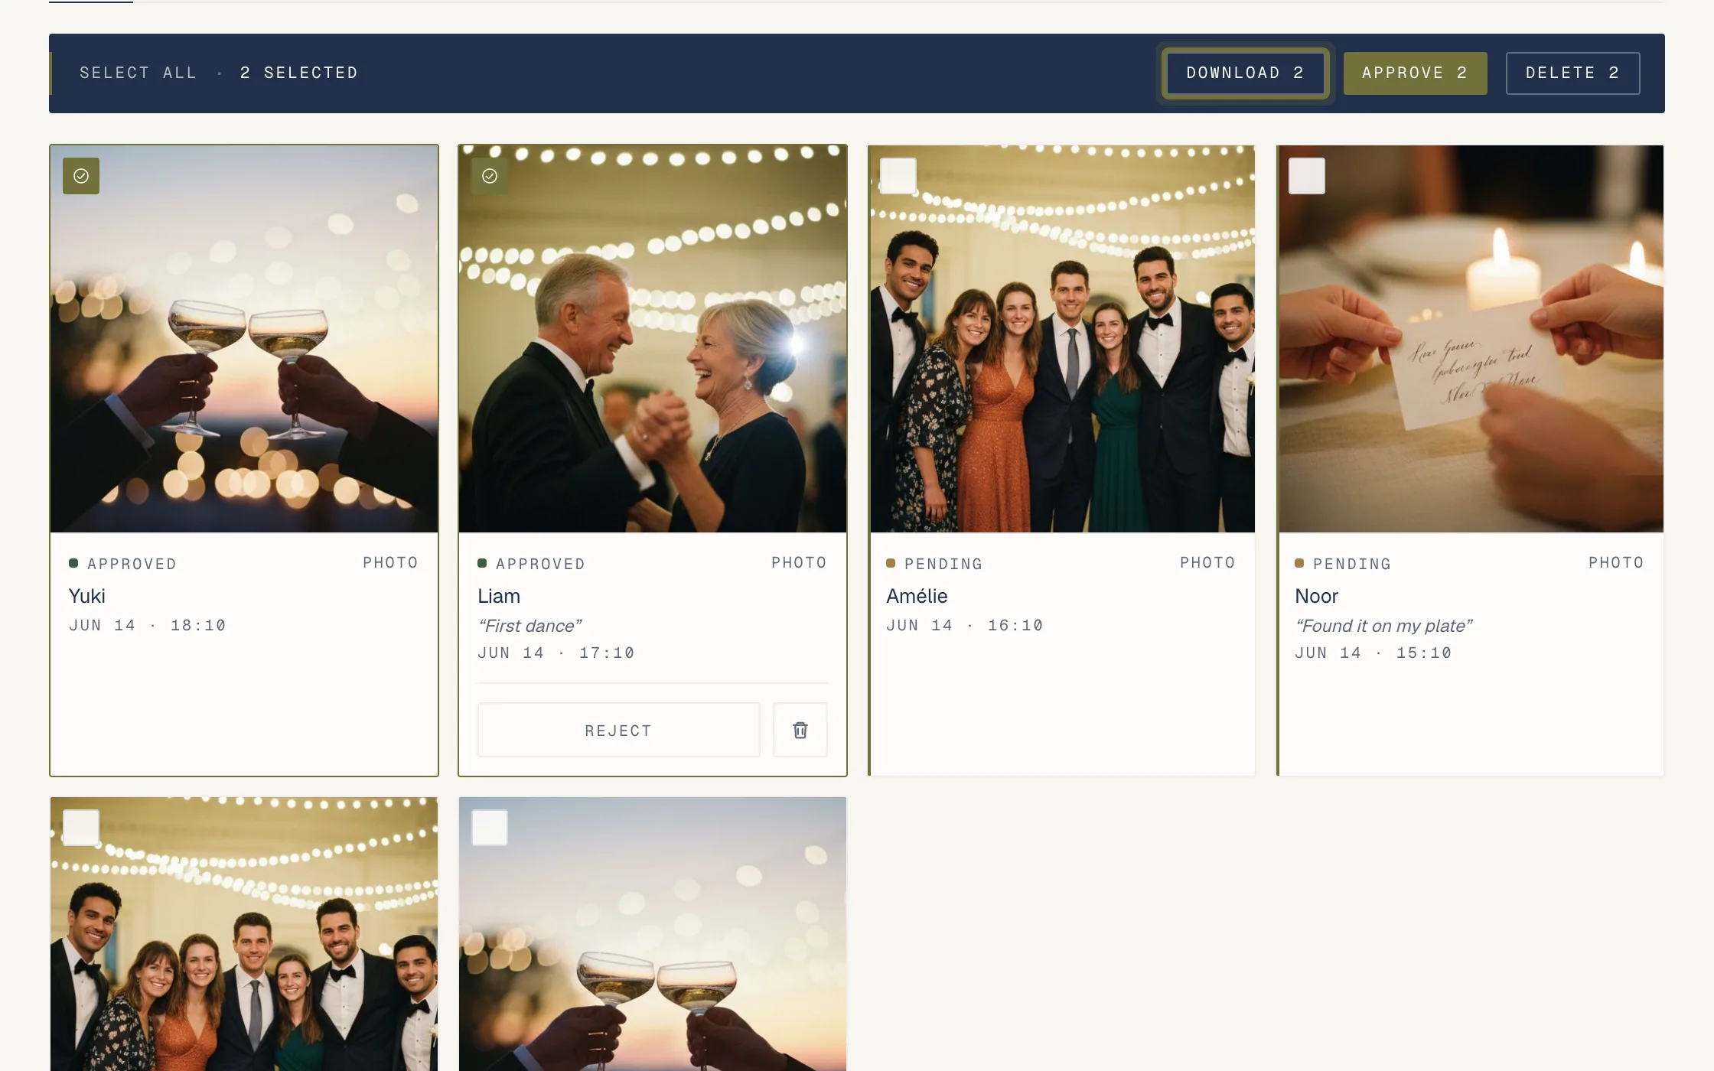
Task: Click the PHOTO type label on Noor's card
Action: tap(1616, 562)
